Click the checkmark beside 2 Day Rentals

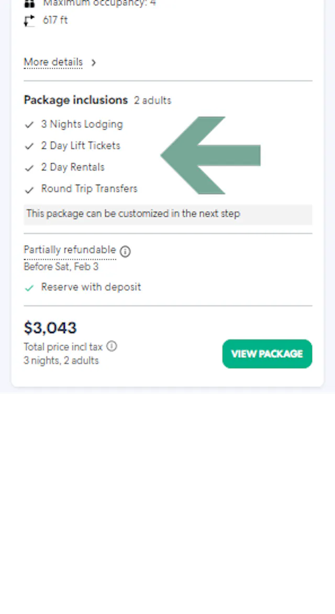coord(29,168)
